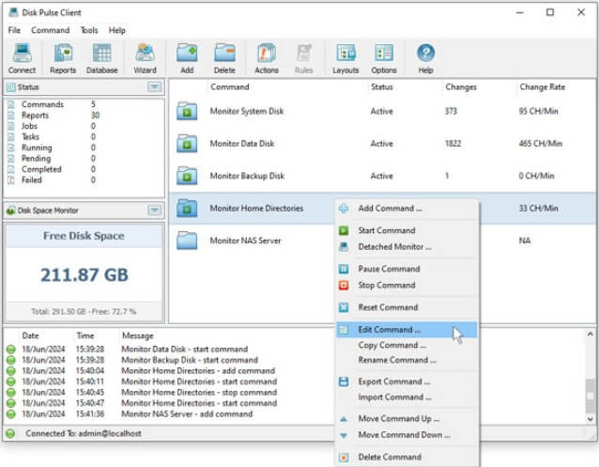This screenshot has width=599, height=467.
Task: Click the log Message column header
Action: point(137,335)
